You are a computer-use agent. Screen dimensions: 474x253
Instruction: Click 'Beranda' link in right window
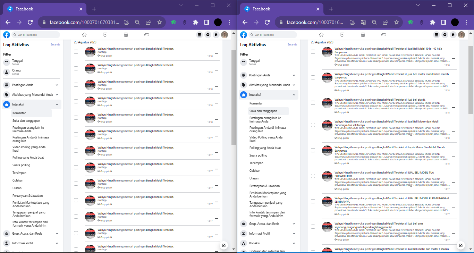point(292,45)
